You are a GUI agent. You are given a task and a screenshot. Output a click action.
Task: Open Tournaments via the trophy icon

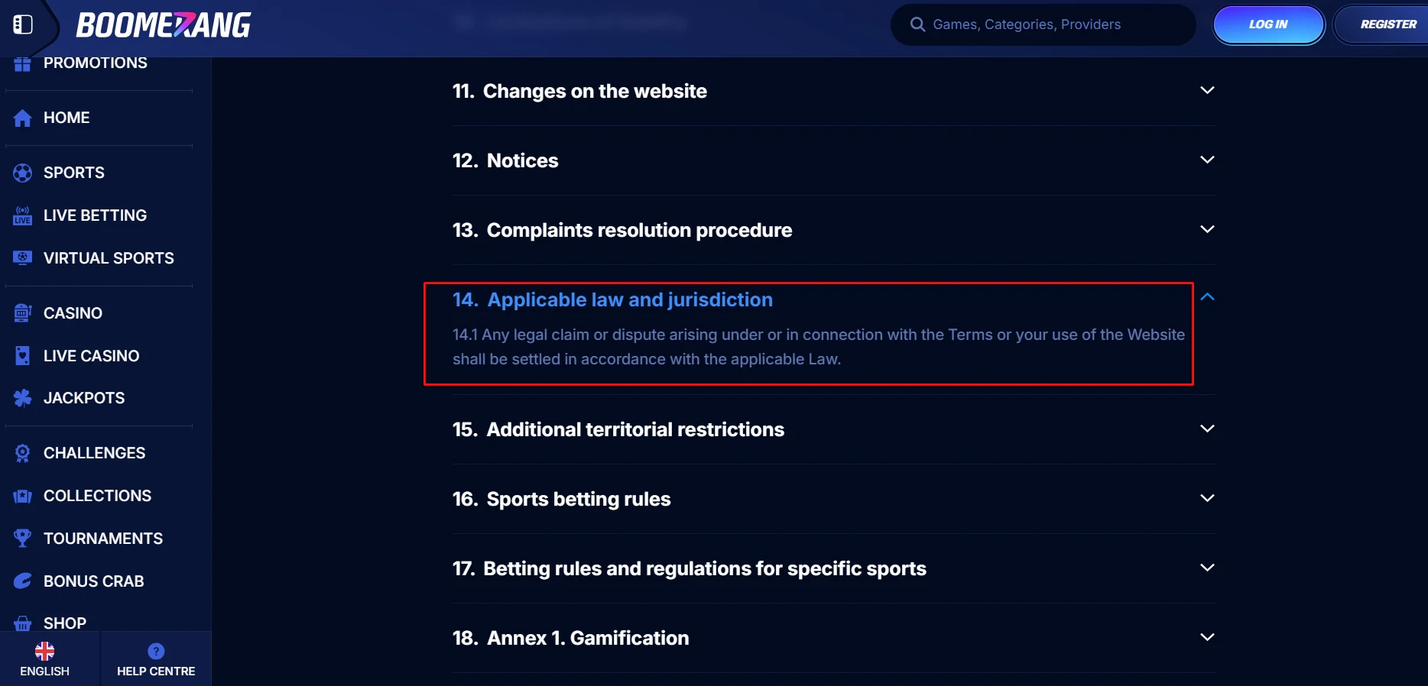pyautogui.click(x=23, y=539)
